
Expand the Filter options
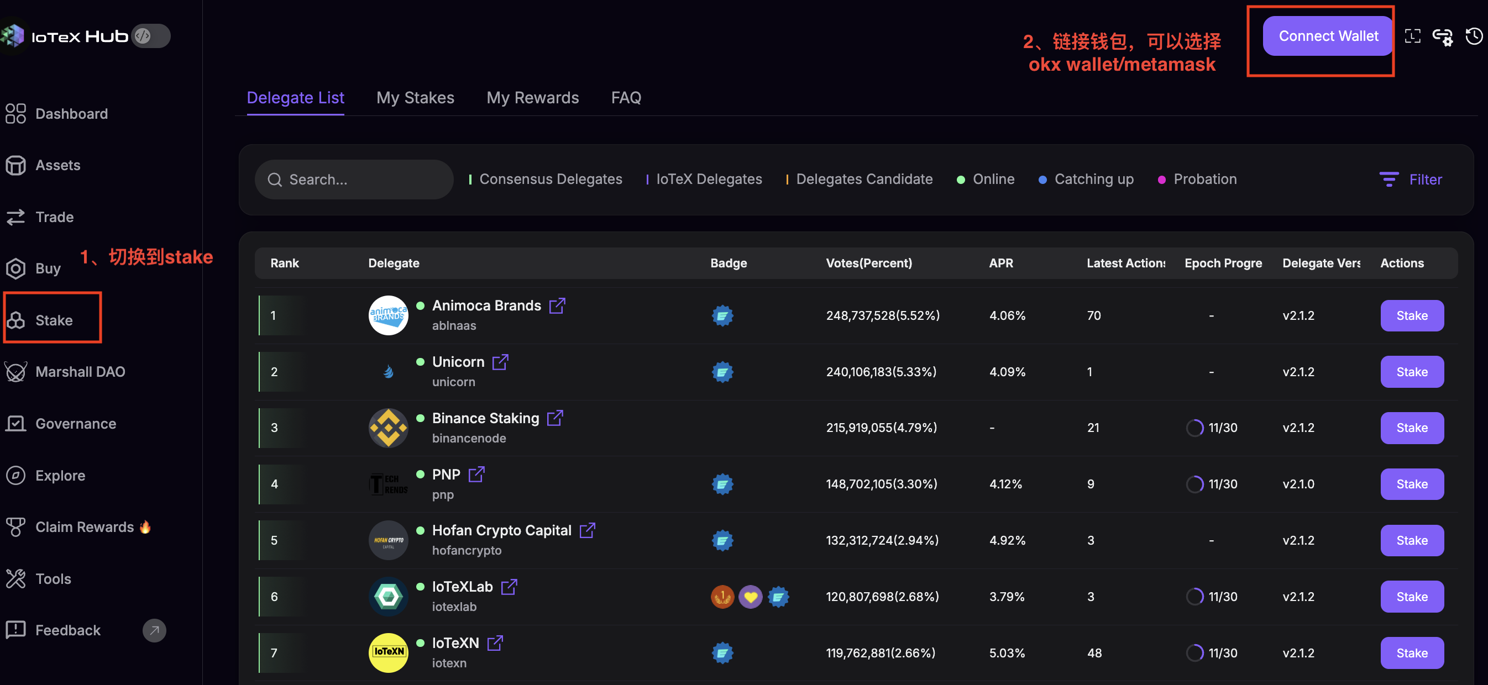[1411, 180]
